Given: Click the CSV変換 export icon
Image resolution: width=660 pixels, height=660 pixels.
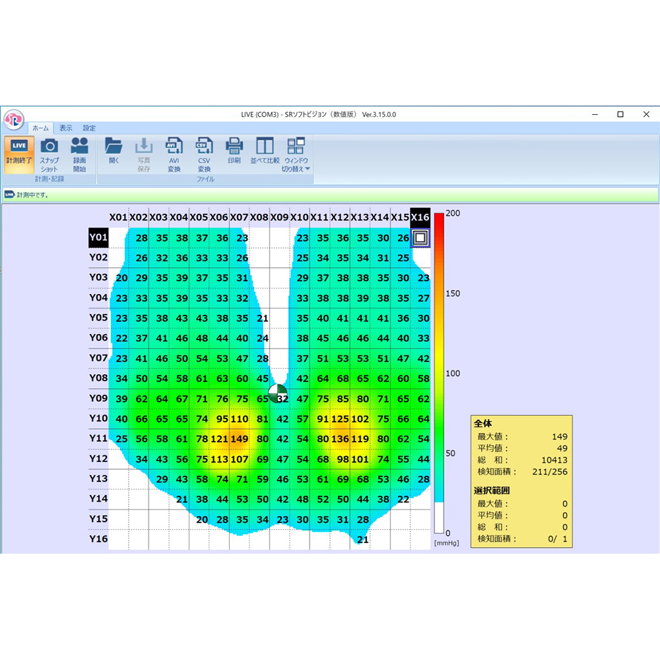Looking at the screenshot, I should tap(204, 154).
